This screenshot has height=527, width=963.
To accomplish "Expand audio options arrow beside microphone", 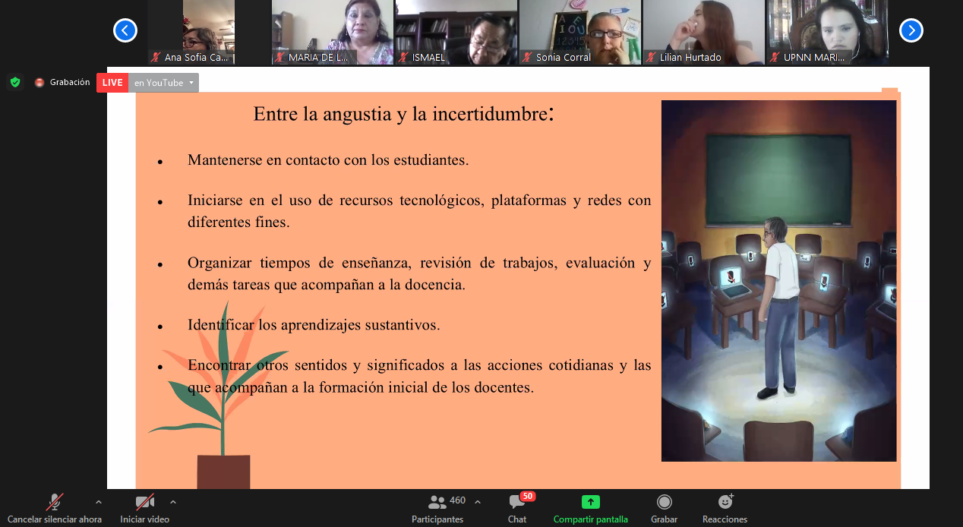I will coord(98,502).
